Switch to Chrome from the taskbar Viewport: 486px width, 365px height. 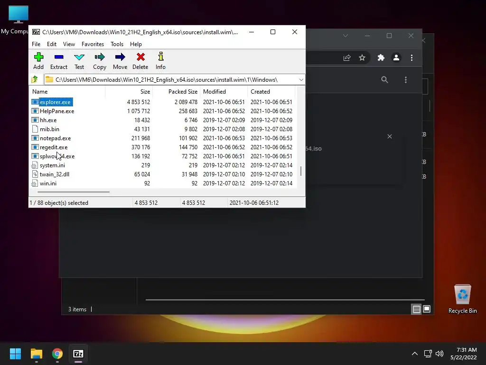pyautogui.click(x=57, y=354)
